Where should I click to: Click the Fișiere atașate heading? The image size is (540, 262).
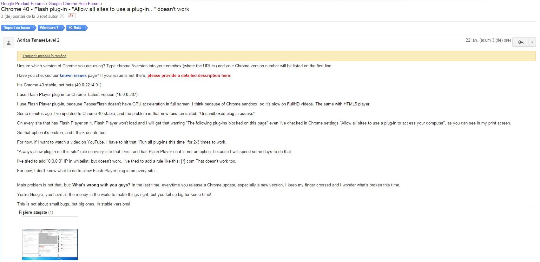[x=33, y=212]
